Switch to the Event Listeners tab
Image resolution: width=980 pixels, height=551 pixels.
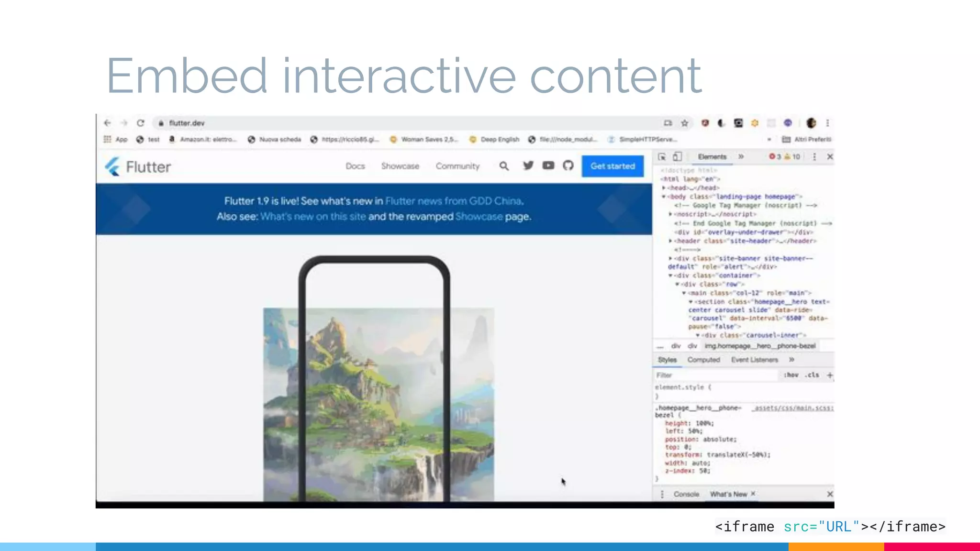click(x=755, y=360)
